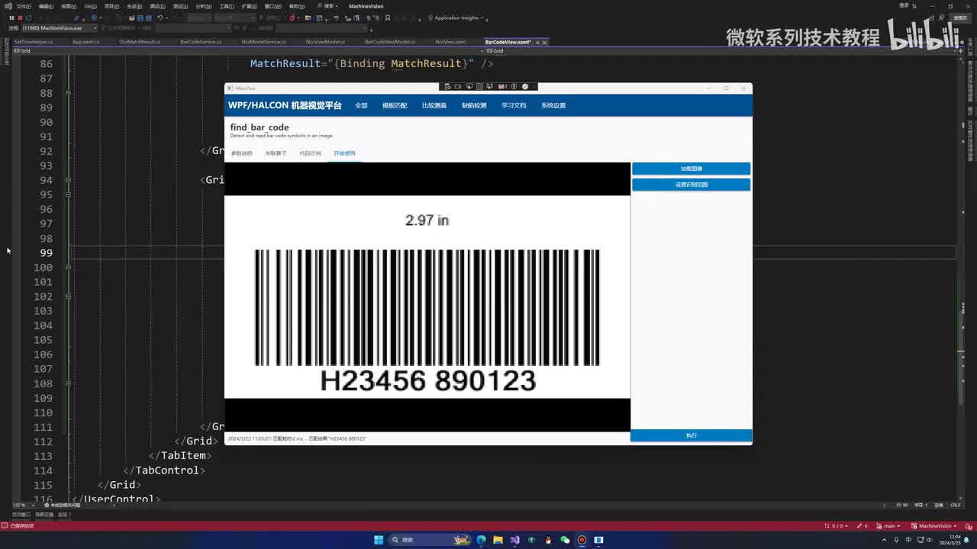Collapse the code region at line 102
Screen dimensions: 977x549
(x=68, y=296)
